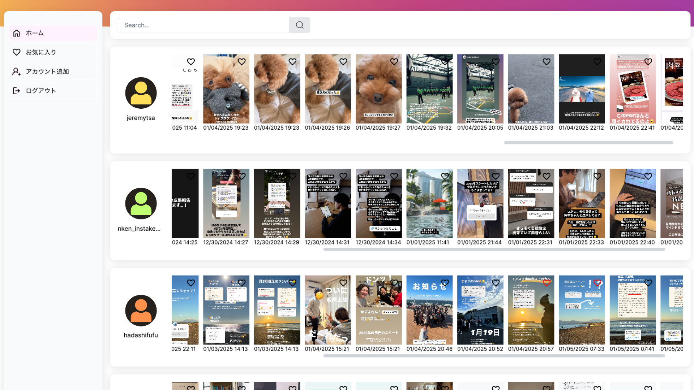Toggle heart on nken story 01/01/2025 11:41
The image size is (694, 390).
(x=445, y=176)
